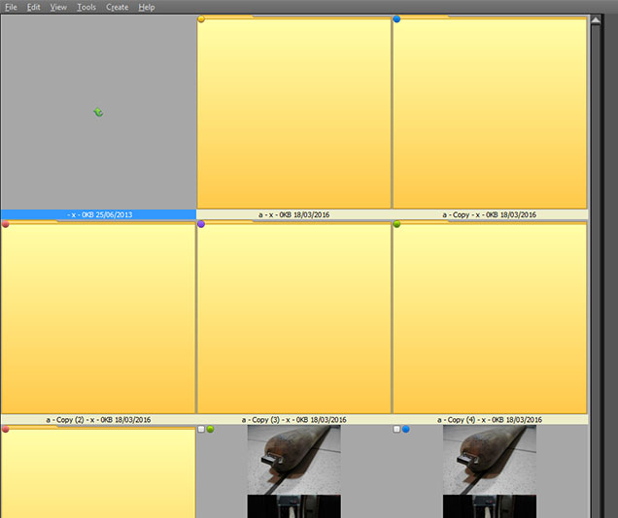618x518 pixels.
Task: Select the folder thumbnail named 'a'
Action: tap(293, 113)
